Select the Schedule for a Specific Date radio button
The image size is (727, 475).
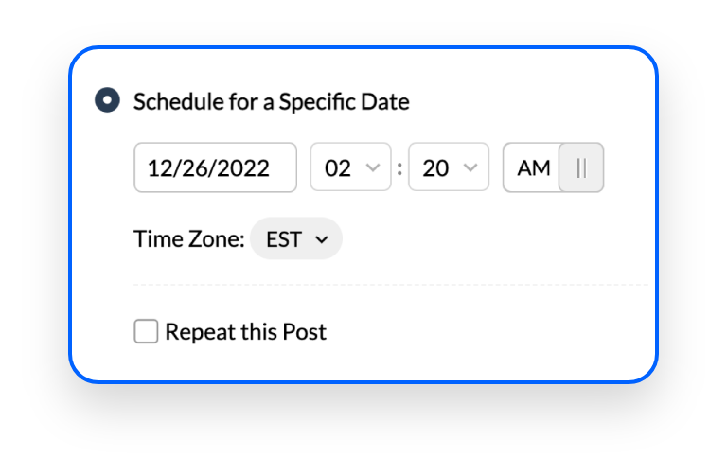[107, 100]
